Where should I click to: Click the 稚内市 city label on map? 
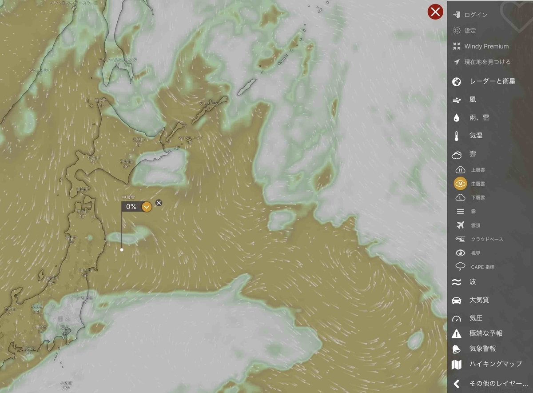click(100, 100)
